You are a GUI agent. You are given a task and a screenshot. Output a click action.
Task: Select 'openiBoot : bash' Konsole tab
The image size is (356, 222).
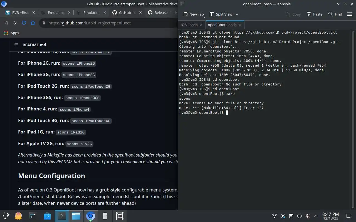point(222,25)
